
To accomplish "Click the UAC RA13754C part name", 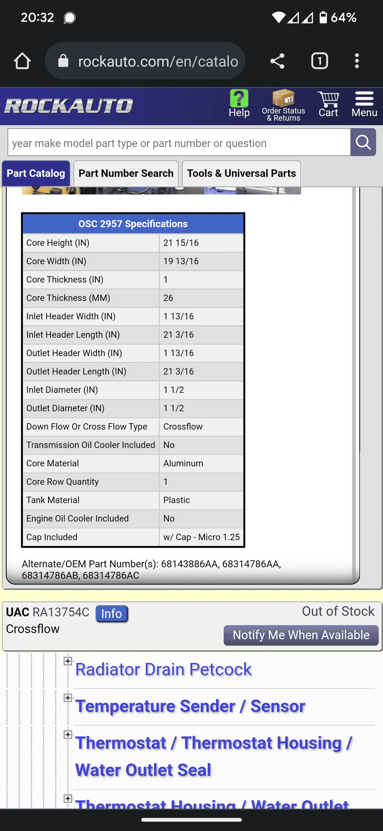I will click(48, 612).
